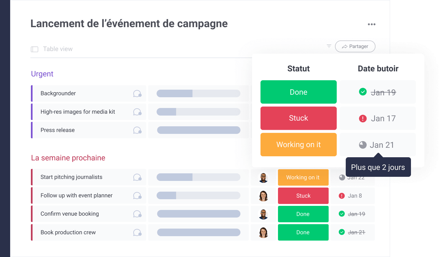Click the orange Working on it status in the popup
The height and width of the screenshot is (257, 448).
(x=299, y=145)
